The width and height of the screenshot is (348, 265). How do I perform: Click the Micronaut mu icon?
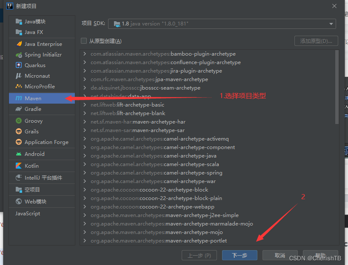pos(19,76)
